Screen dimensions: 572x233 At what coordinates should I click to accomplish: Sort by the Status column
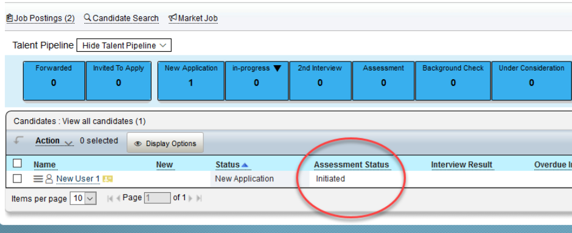(228, 165)
